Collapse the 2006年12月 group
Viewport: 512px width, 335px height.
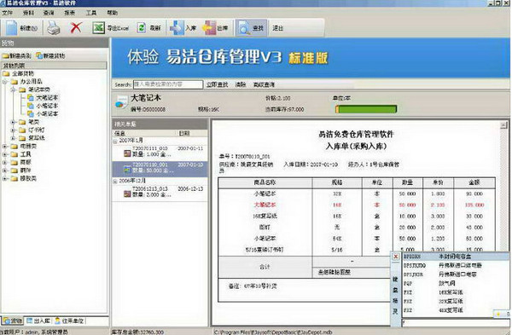click(x=115, y=182)
